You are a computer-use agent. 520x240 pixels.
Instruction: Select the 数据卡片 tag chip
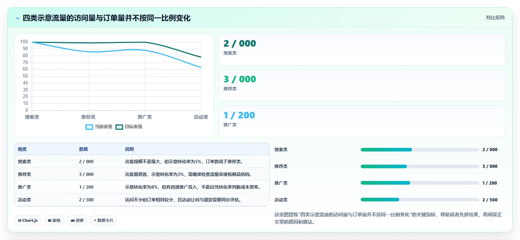(x=104, y=220)
